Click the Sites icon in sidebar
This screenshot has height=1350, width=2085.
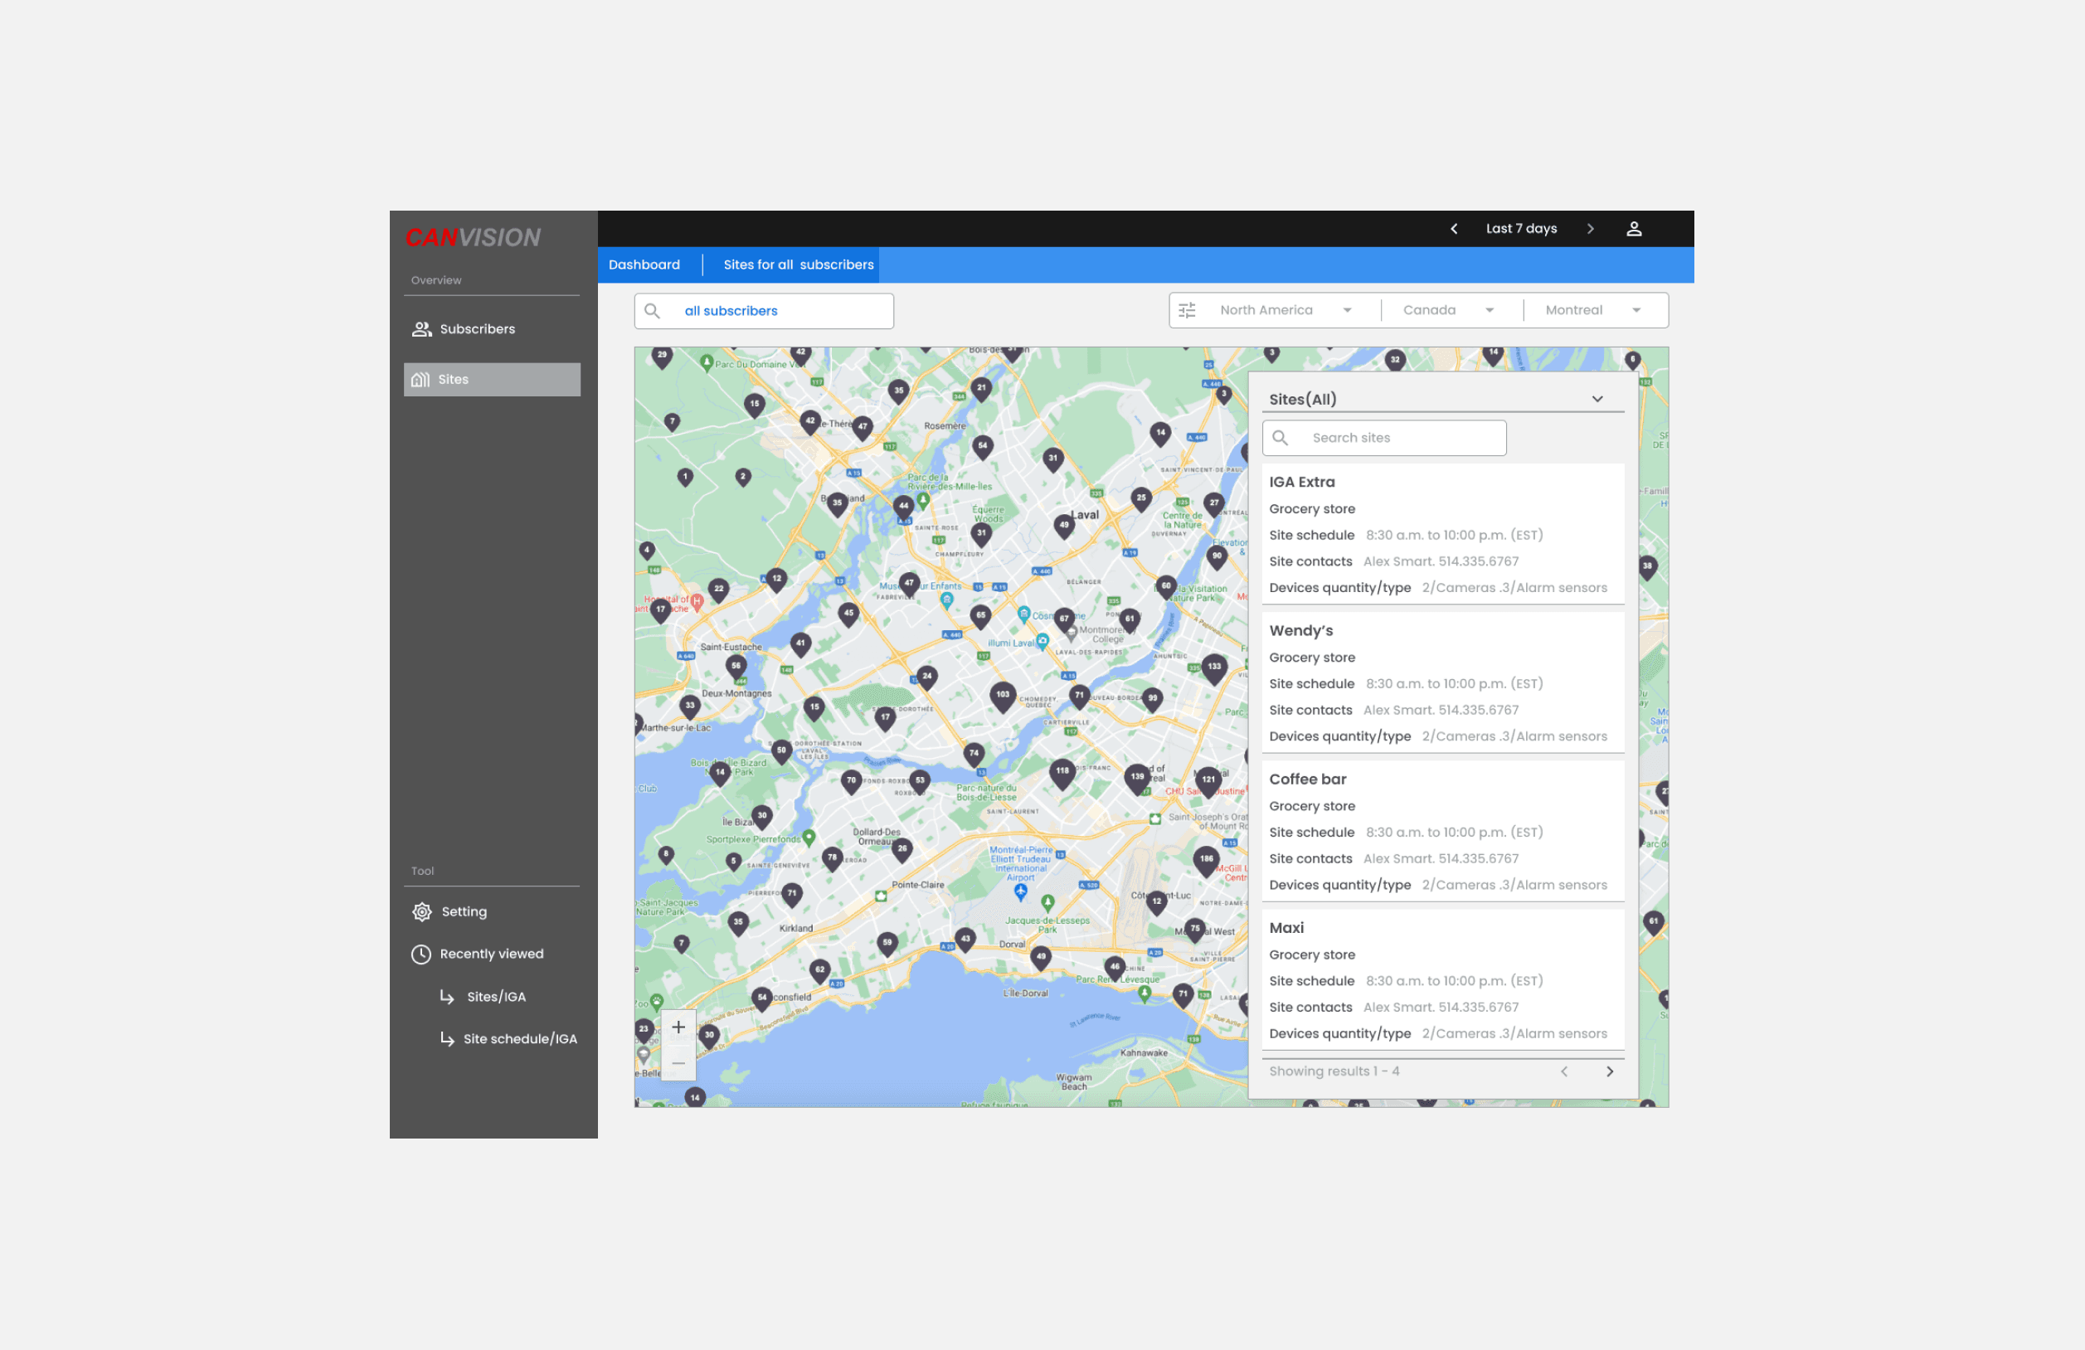pos(422,378)
